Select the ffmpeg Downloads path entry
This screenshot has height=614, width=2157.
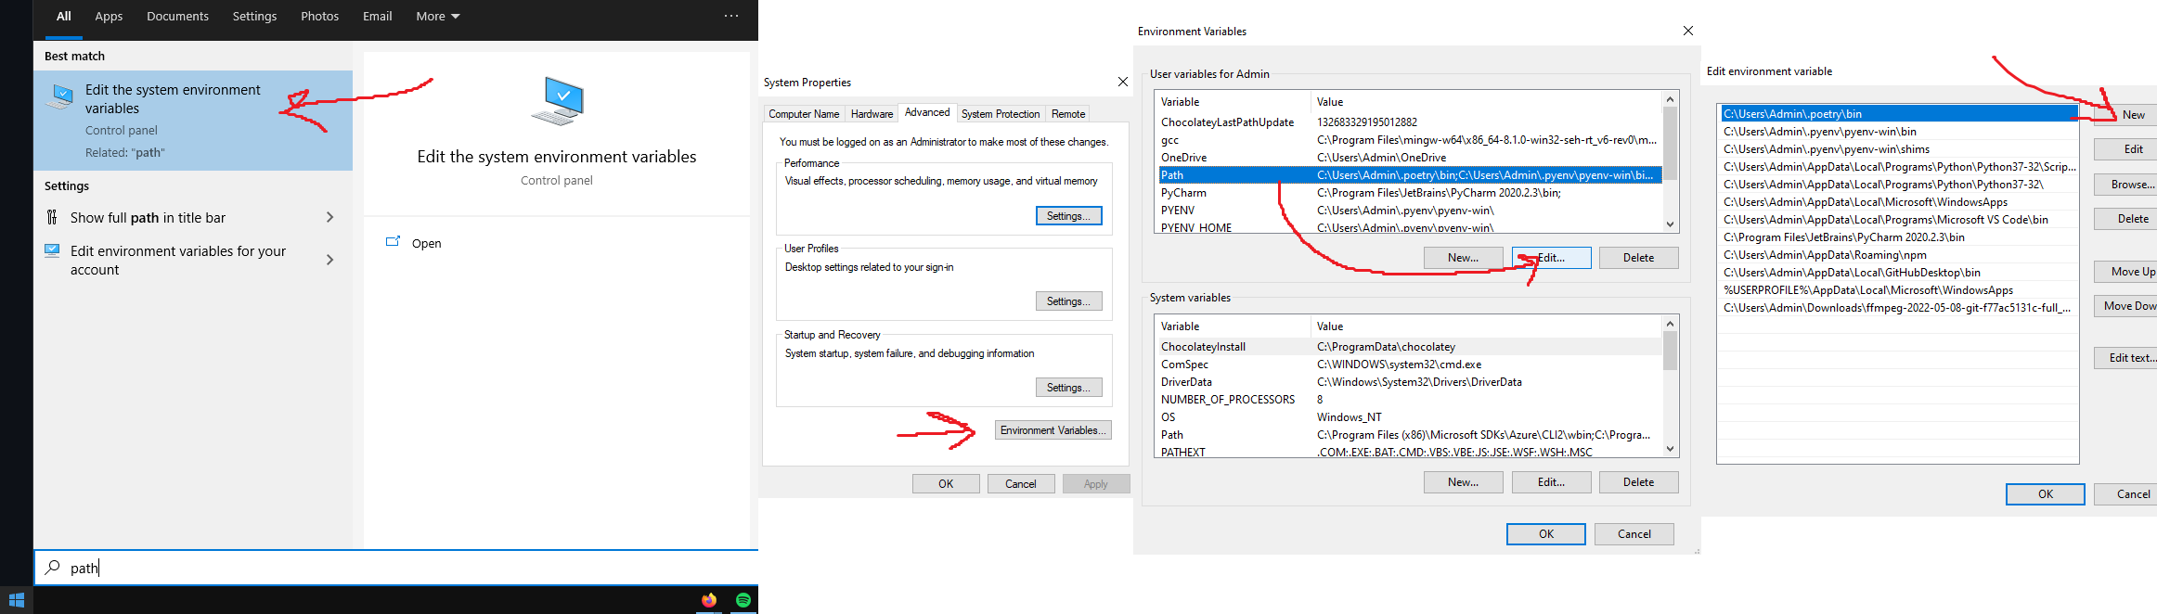tap(1898, 308)
